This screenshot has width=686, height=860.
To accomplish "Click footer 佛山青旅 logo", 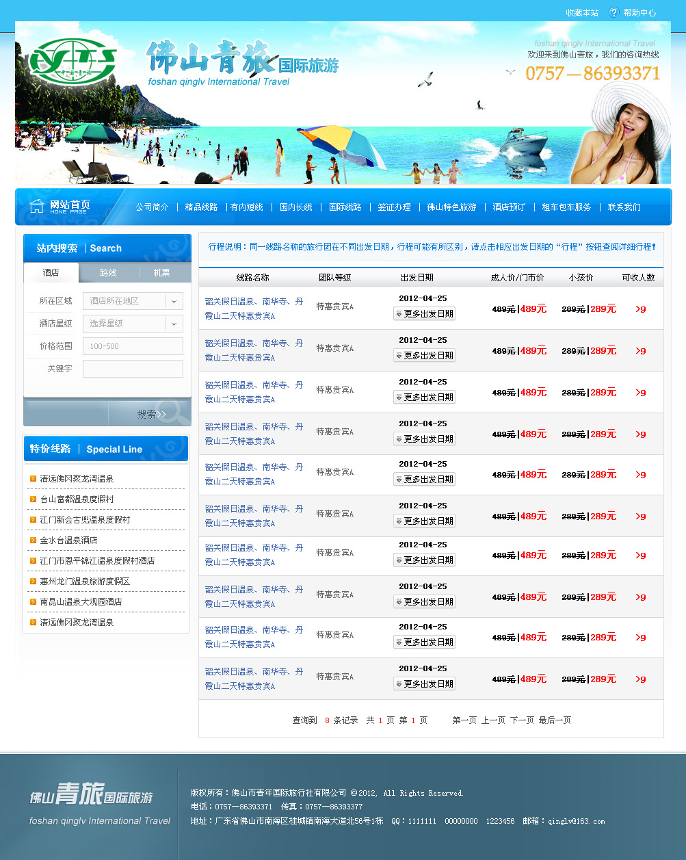I will click(91, 796).
